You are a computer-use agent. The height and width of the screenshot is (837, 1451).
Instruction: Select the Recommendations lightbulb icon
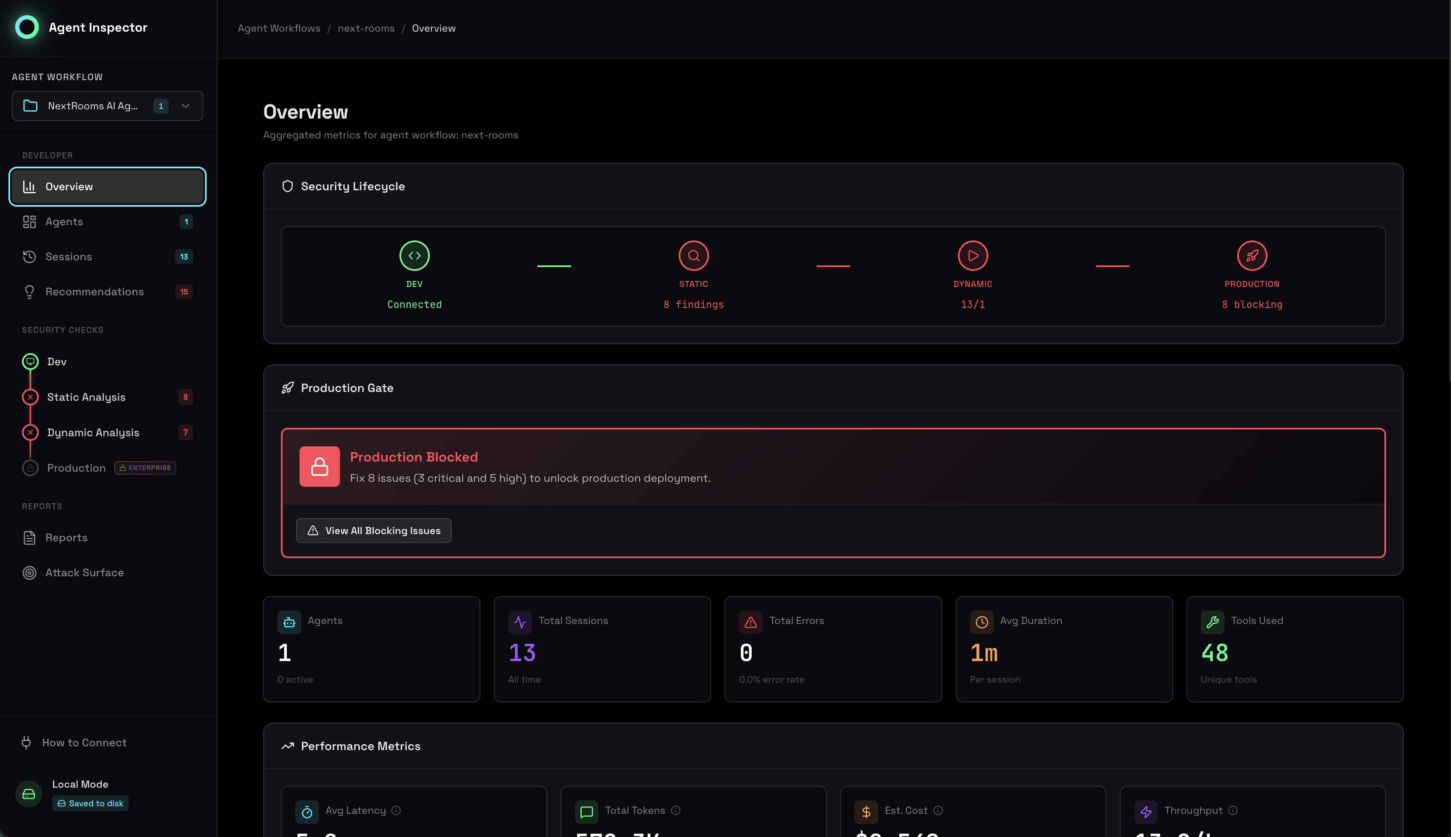(29, 292)
